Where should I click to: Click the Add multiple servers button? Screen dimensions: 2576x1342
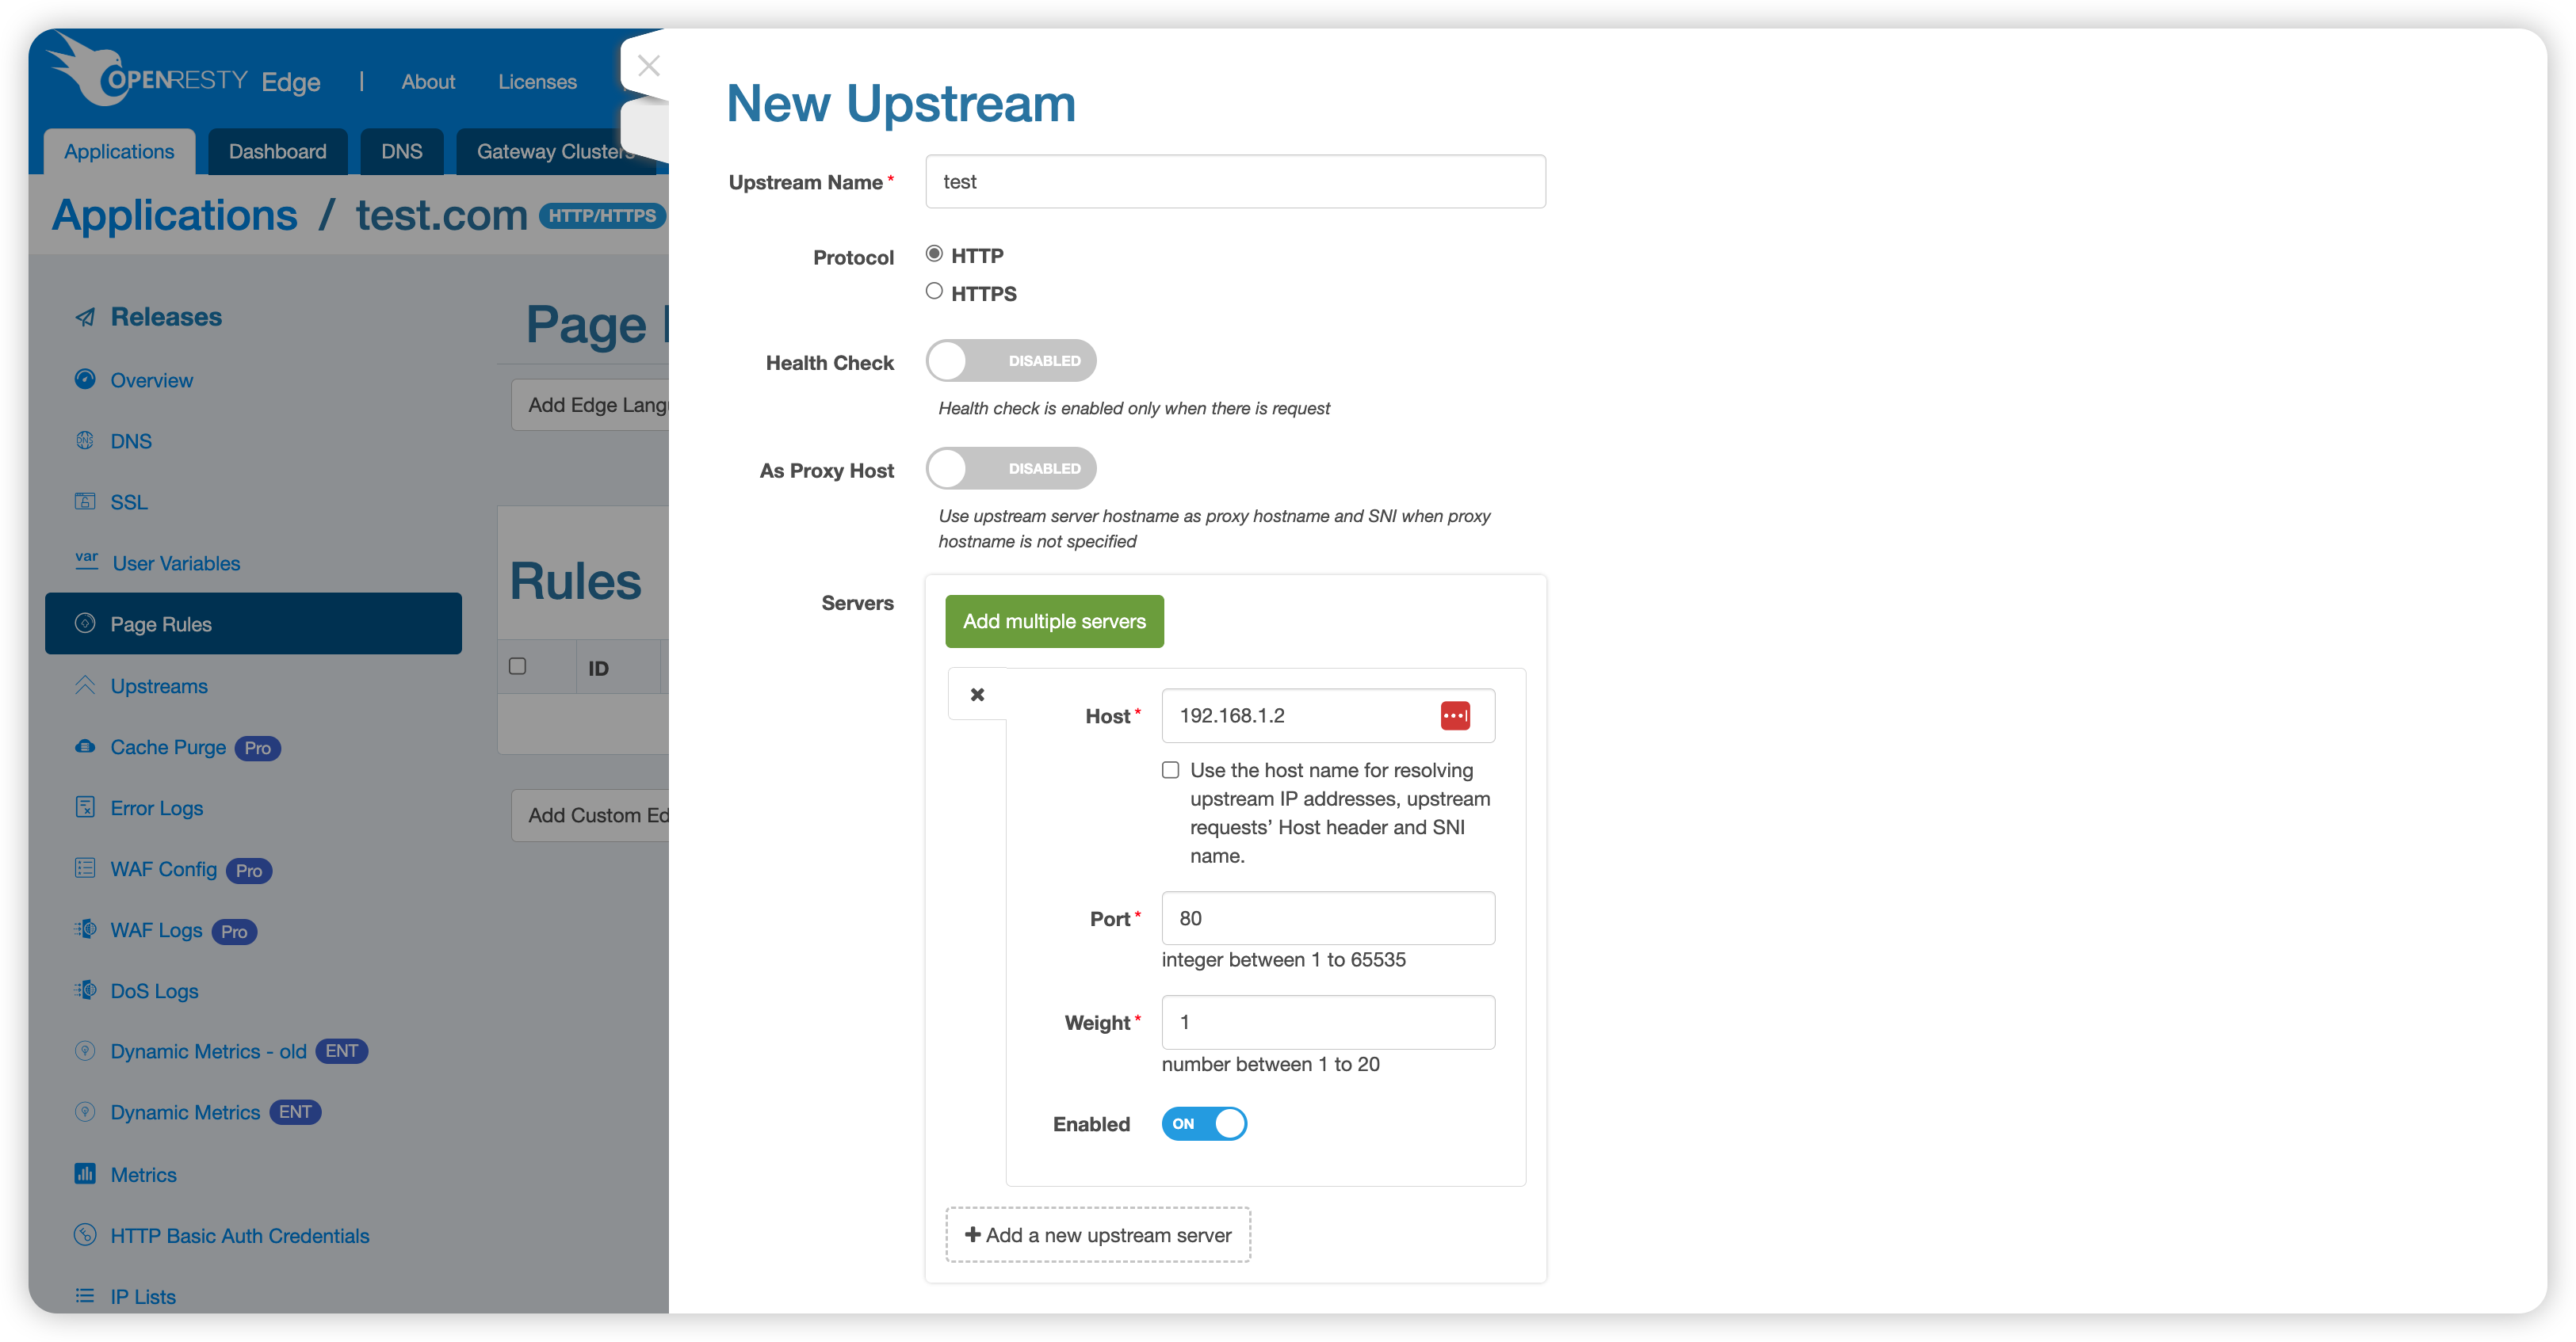tap(1054, 622)
